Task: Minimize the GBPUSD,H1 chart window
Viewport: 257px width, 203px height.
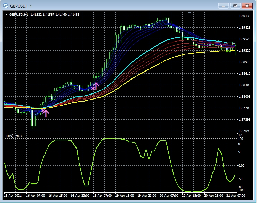Action: pyautogui.click(x=224, y=6)
